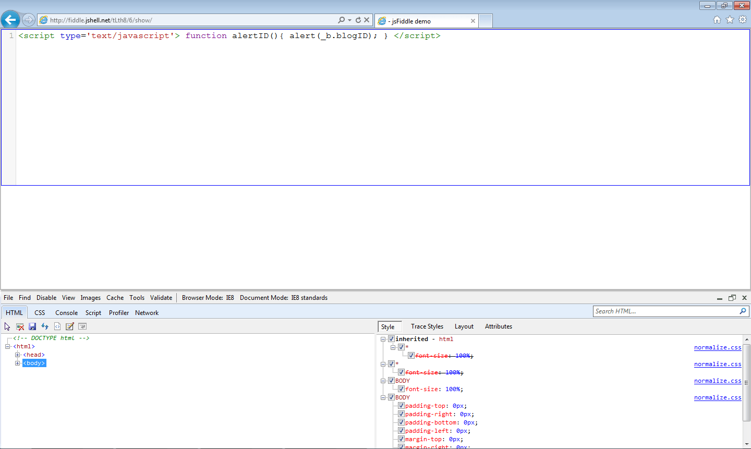Open the Find menu
The width and height of the screenshot is (751, 449).
(x=25, y=298)
